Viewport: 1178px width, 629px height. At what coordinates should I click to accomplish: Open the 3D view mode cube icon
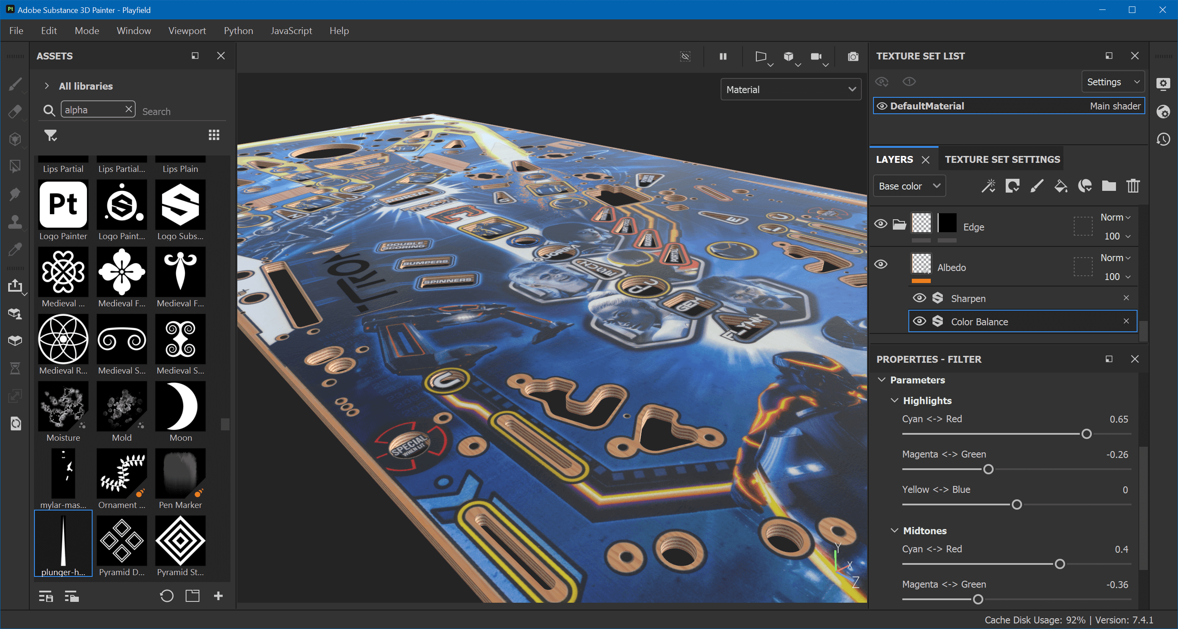[789, 57]
